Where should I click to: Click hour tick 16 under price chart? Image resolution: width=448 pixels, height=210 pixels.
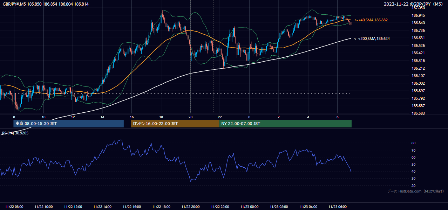[x=132, y=117]
